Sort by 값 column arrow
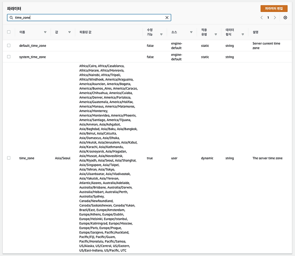Viewport: 295px width, 256px height. coord(69,32)
